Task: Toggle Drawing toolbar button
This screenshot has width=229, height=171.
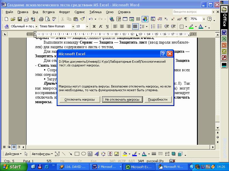Action: 145,19
